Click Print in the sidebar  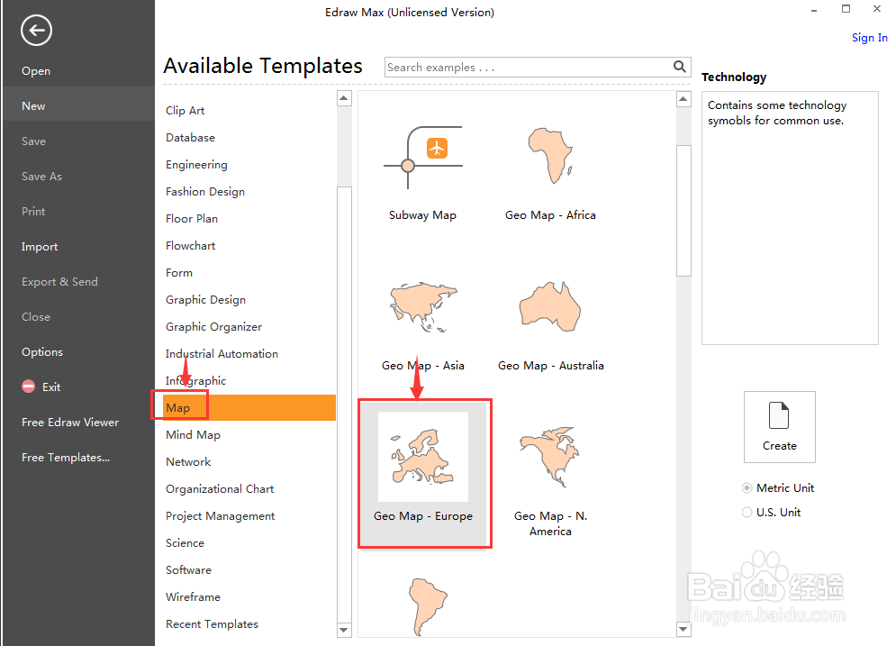point(33,212)
